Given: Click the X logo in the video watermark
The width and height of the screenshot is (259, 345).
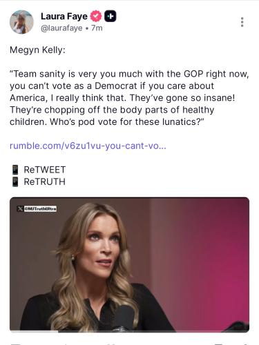Looking at the screenshot, I should point(20,208).
